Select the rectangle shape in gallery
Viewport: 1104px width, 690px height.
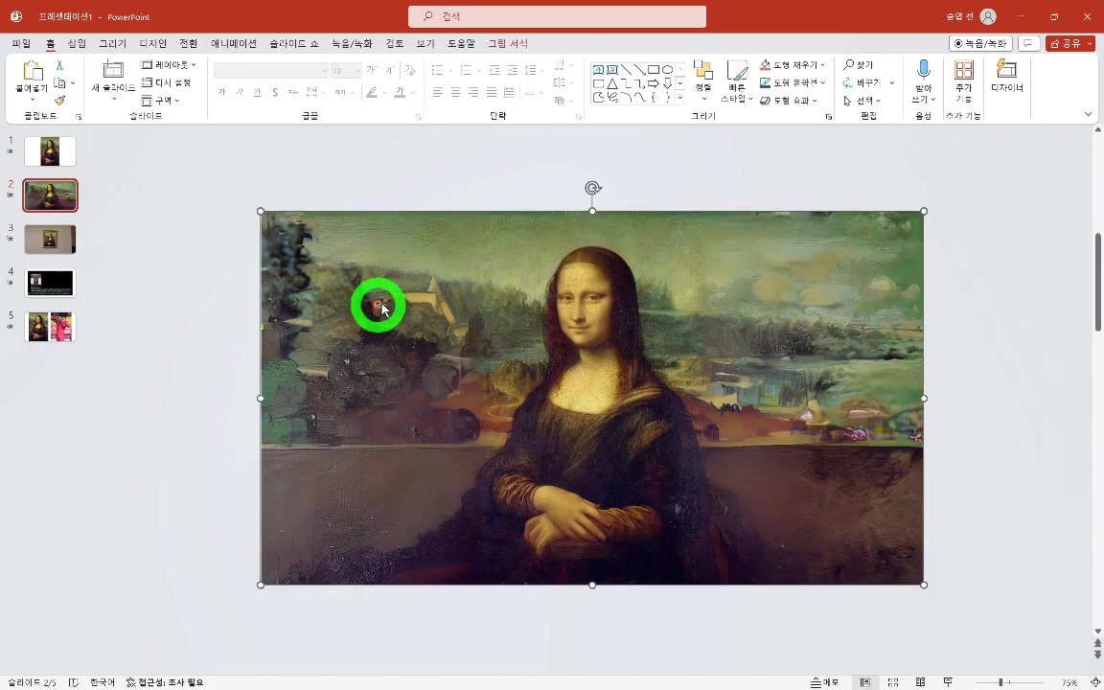654,70
